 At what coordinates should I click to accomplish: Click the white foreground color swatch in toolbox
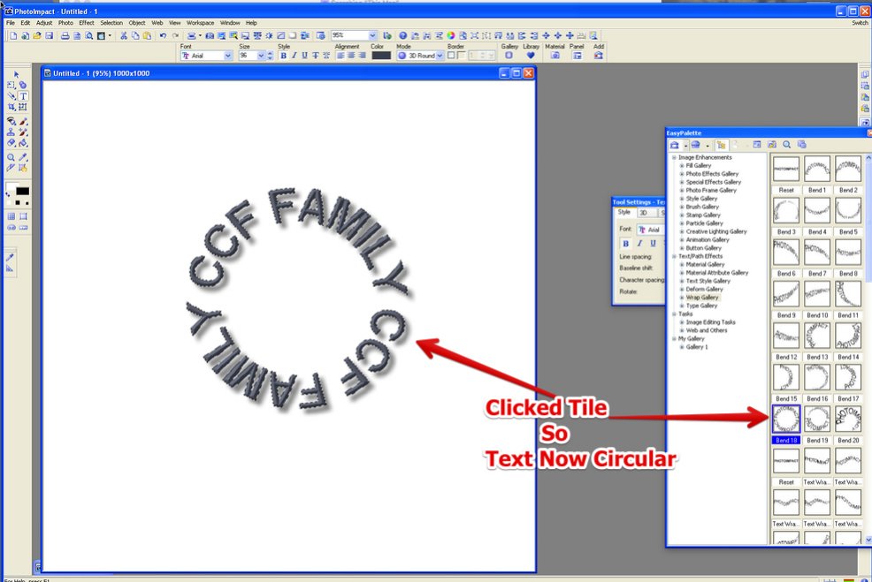[11, 186]
